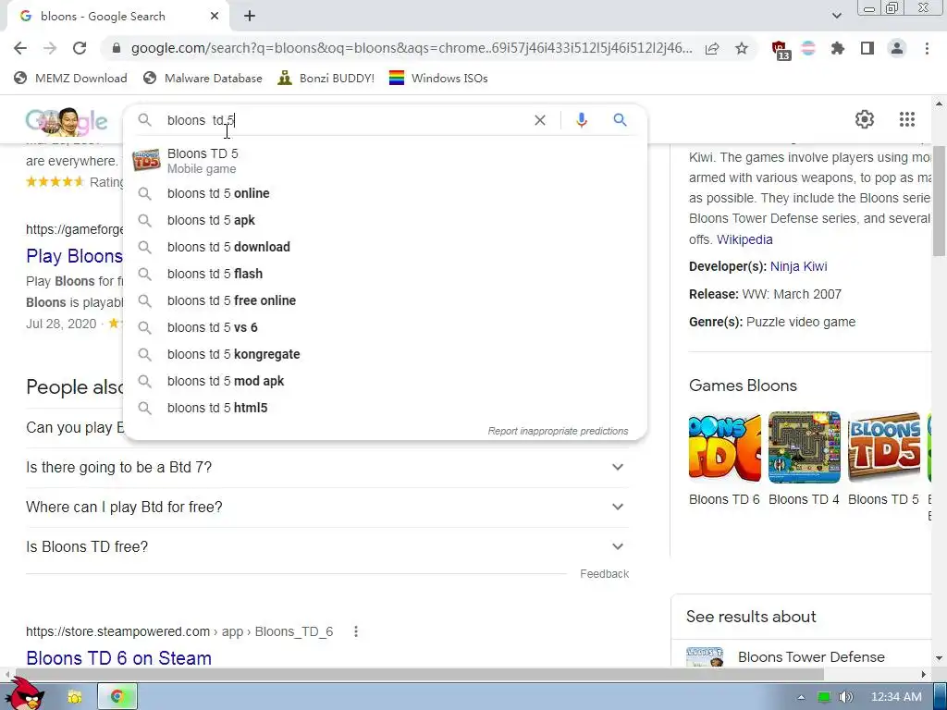
Task: Select the bloons - Google Search tab
Action: (117, 17)
